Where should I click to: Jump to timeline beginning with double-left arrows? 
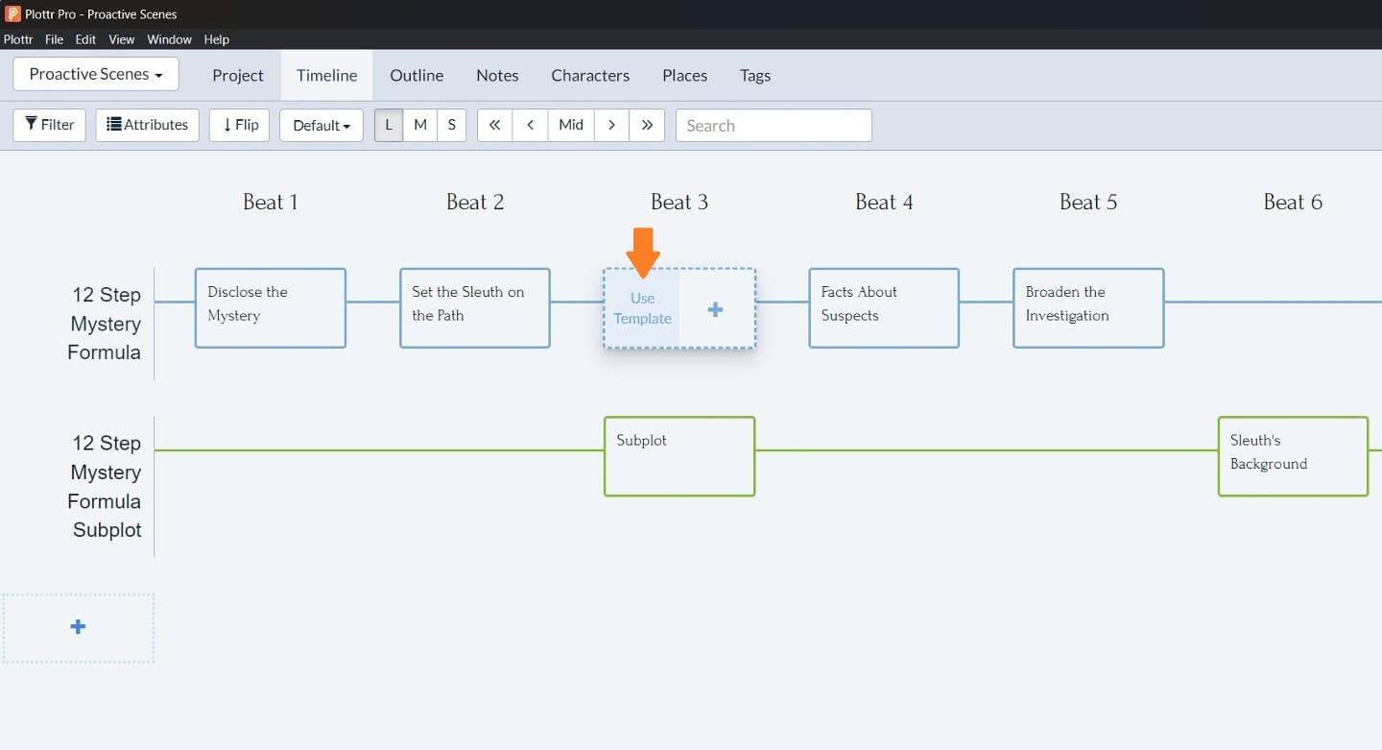pos(494,125)
